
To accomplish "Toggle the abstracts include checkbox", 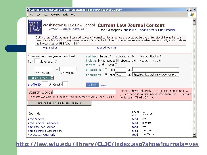I will [x=135, y=60].
